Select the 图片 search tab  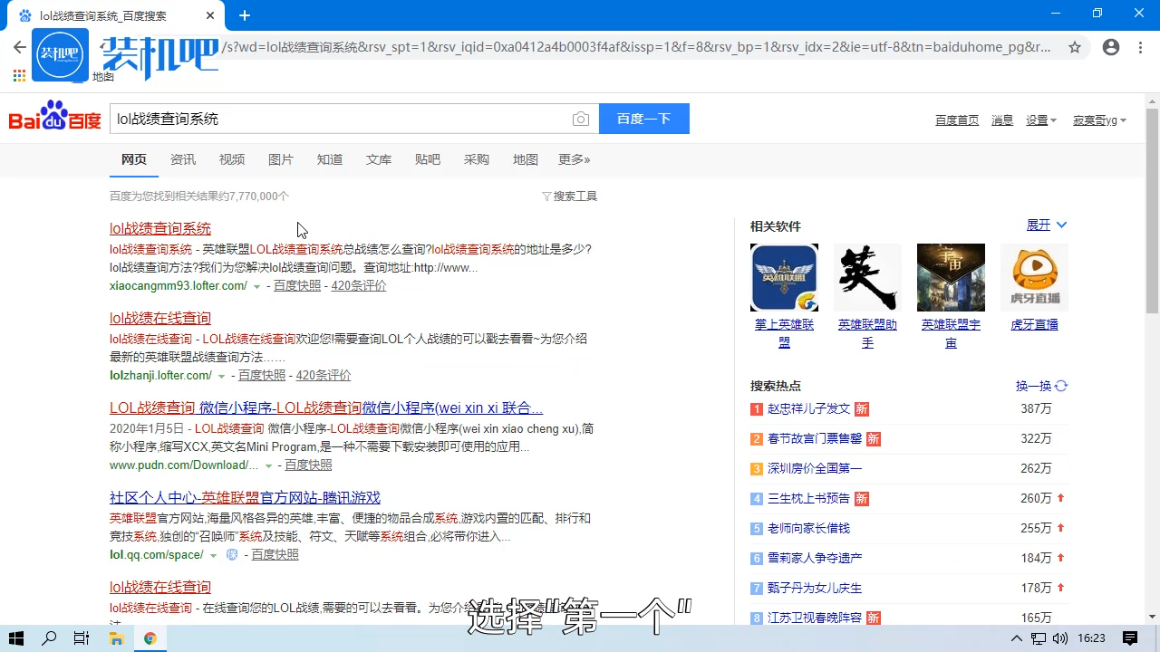click(x=281, y=159)
